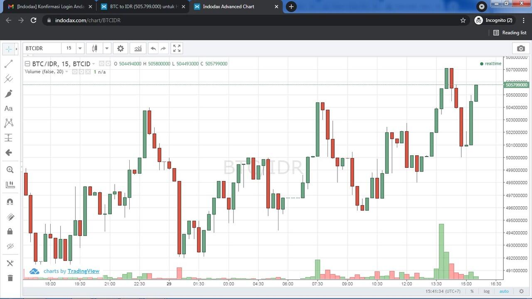
Task: Open the Reading list
Action: pos(510,32)
